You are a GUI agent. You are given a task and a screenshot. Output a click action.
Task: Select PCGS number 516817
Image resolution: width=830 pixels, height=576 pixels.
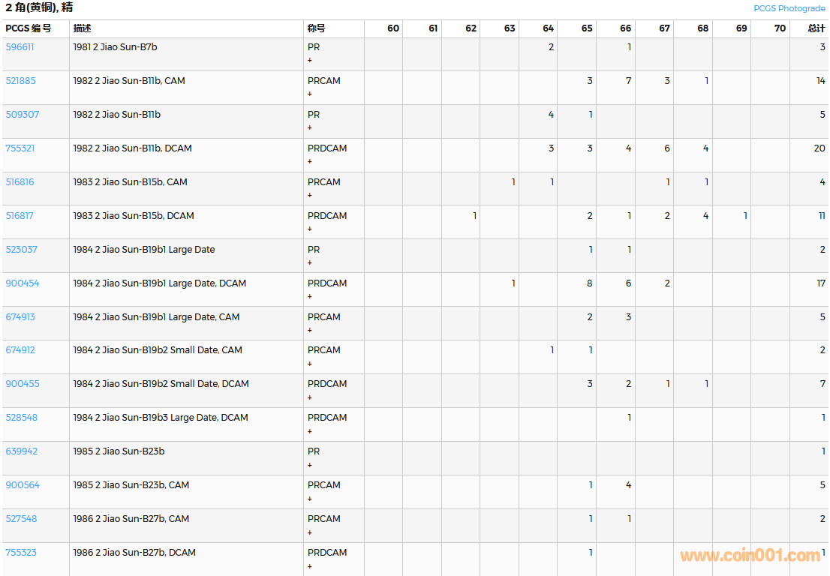(20, 216)
